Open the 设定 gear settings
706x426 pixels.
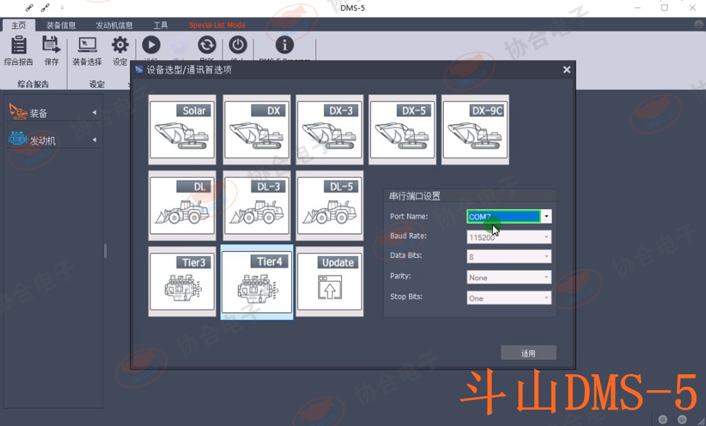pos(120,45)
